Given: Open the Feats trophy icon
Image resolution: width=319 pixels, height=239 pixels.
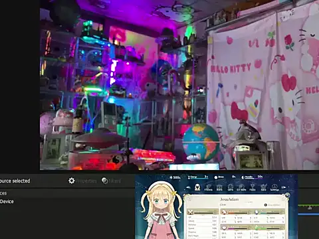Looking at the screenshot, I should [253, 187].
